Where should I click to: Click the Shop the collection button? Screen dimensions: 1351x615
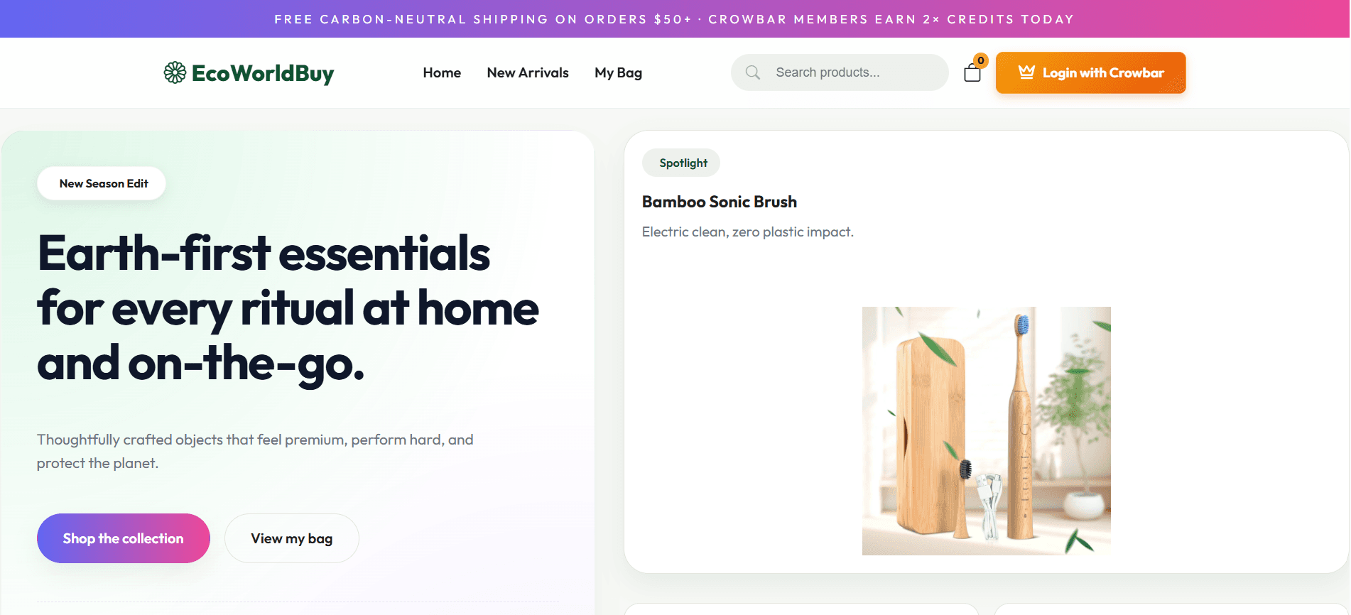click(124, 538)
